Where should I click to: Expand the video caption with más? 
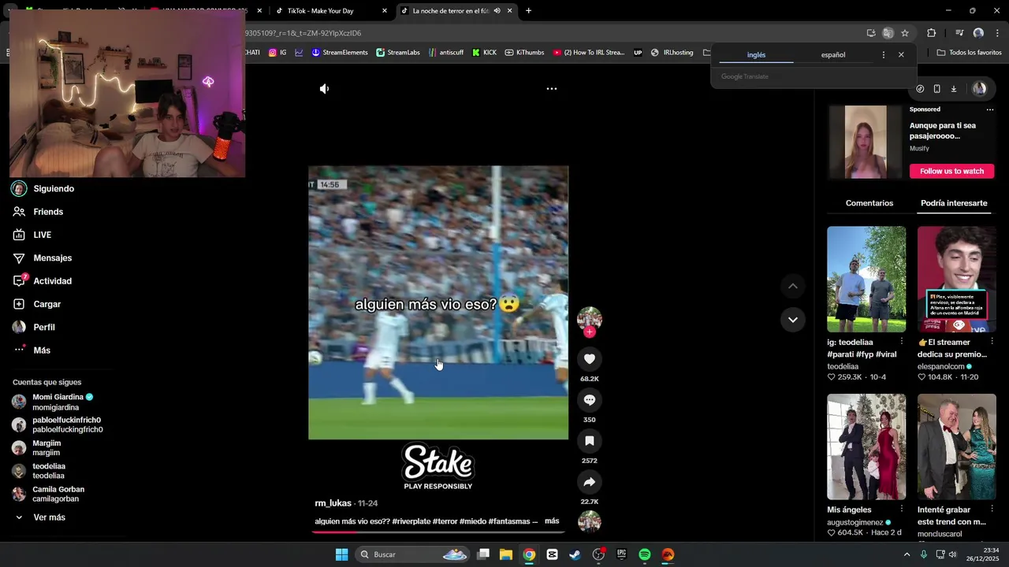tap(552, 521)
